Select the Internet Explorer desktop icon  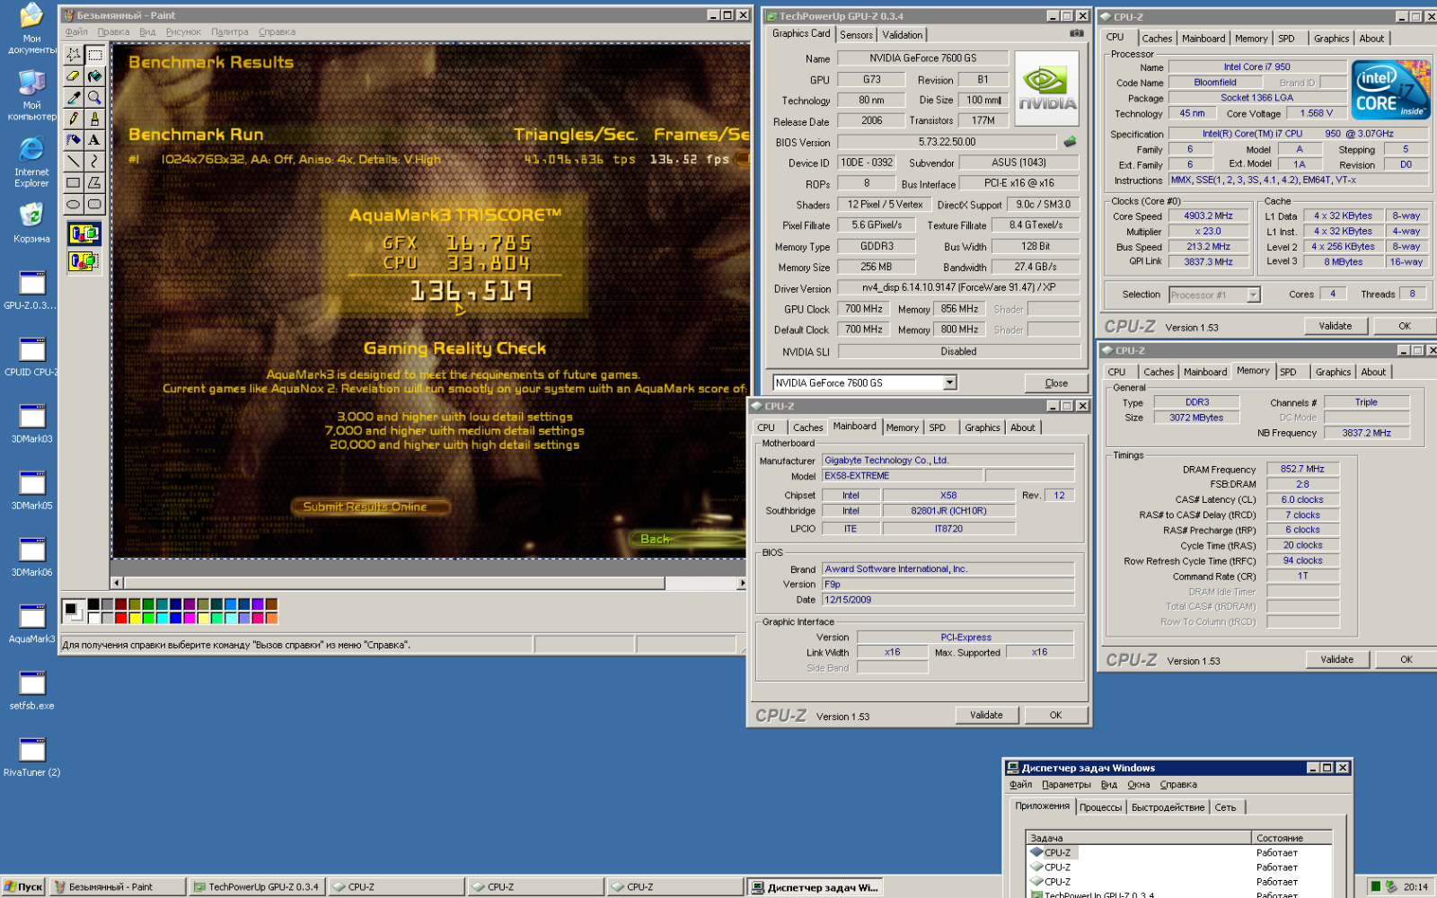tap(31, 162)
